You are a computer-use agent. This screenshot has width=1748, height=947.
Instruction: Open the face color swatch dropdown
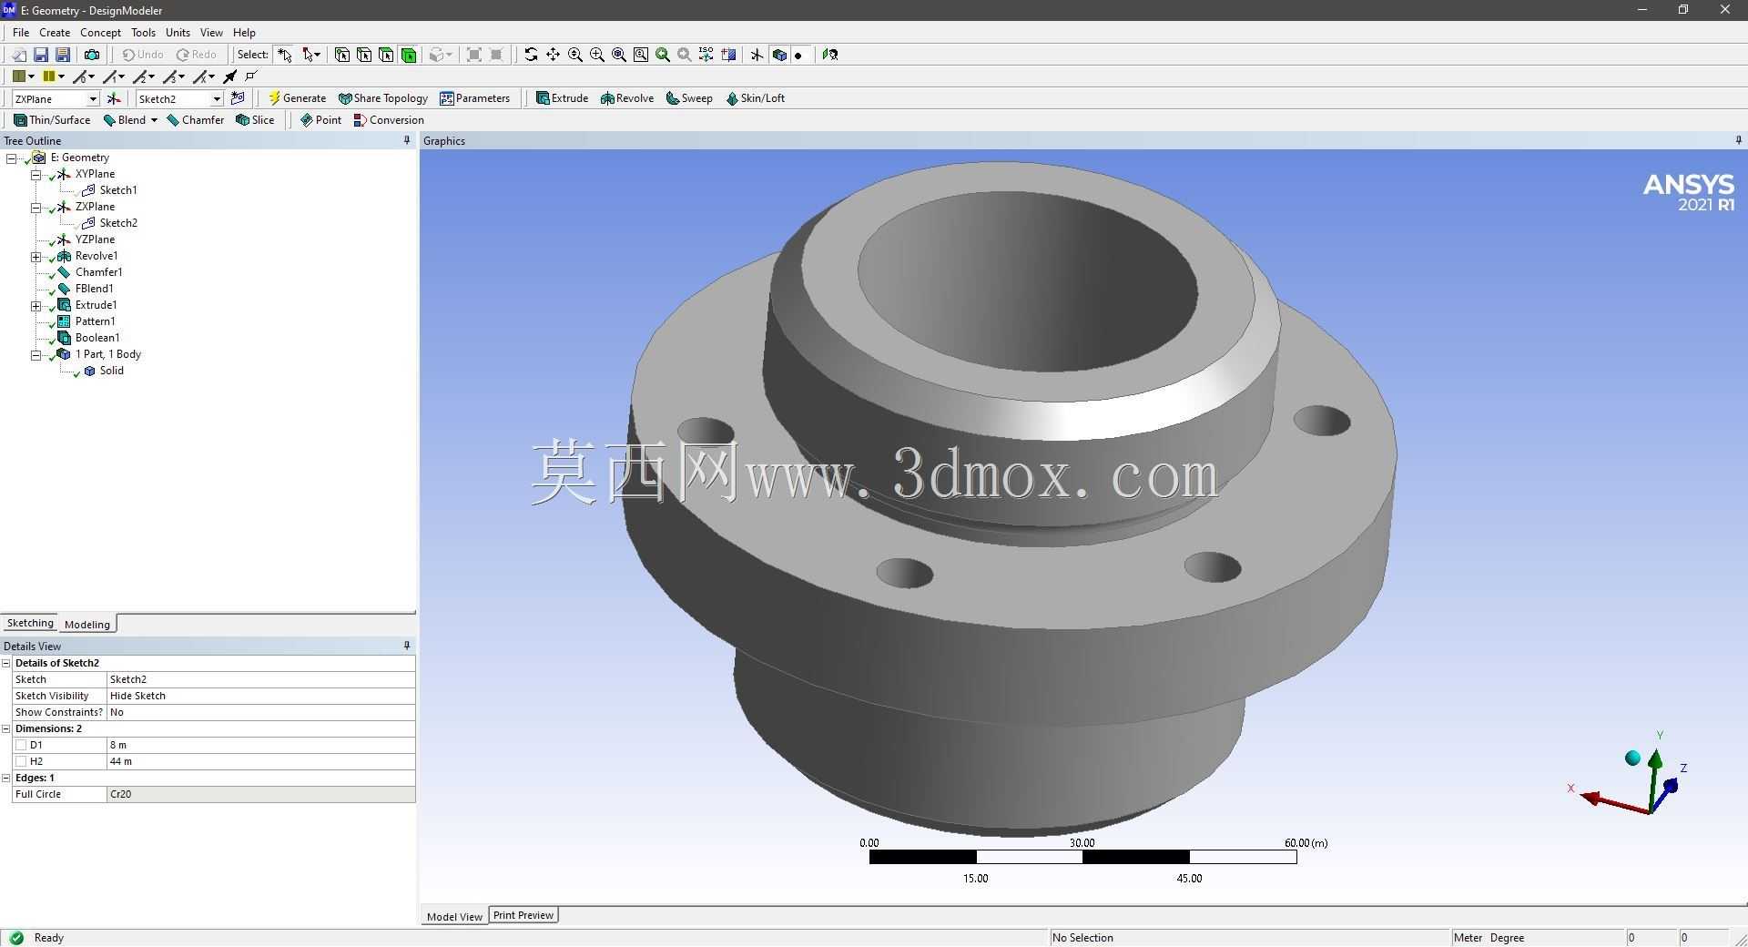point(31,76)
